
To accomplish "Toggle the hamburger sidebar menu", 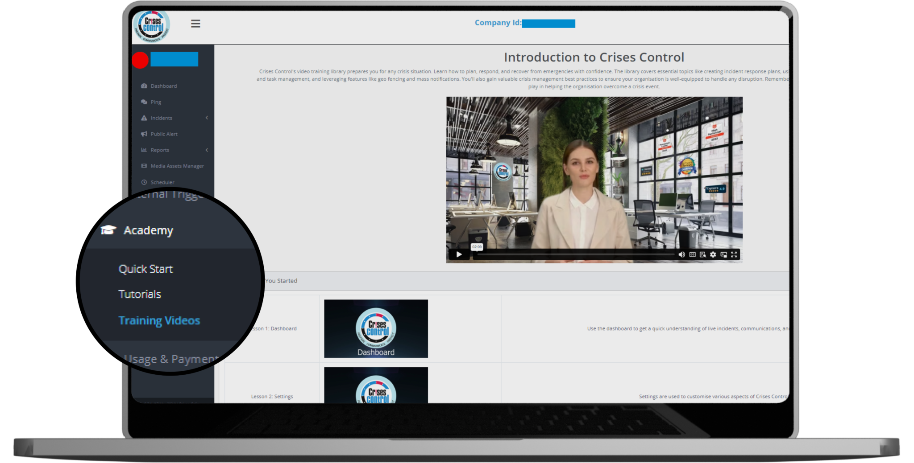I will click(195, 24).
